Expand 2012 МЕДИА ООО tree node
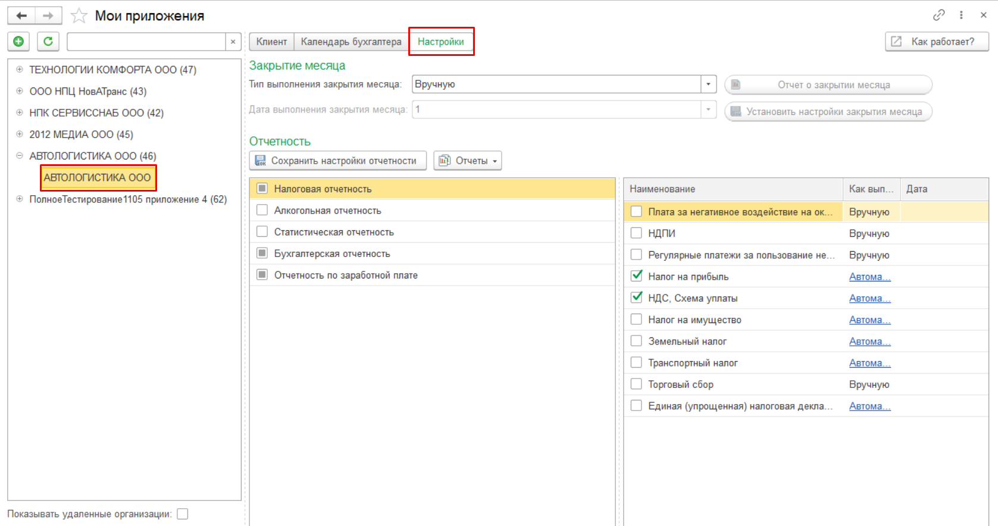This screenshot has height=526, width=998. pos(20,134)
